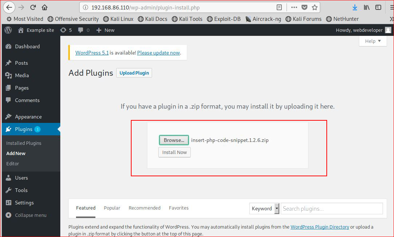Toggle reader view icon in address bar
Screen dimensions: 394x237
[279, 8]
